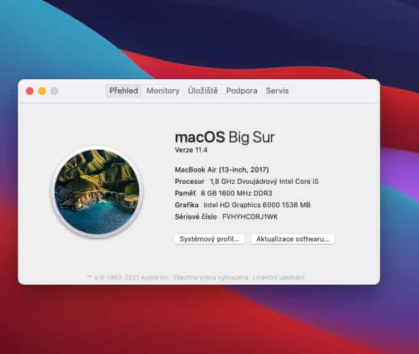Open the Monitory tab
Screen dimensions: 419x354
pos(163,91)
